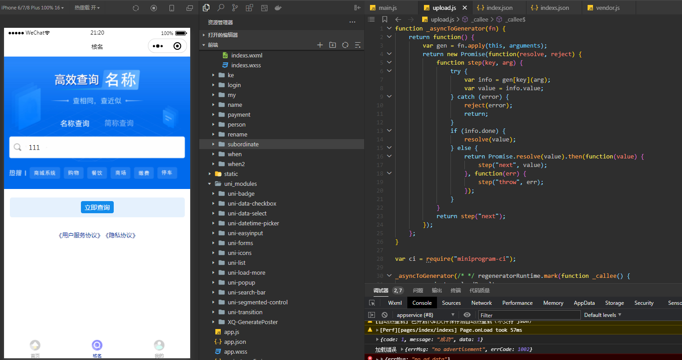Click the new file icon in explorer
682x360 pixels.
pyautogui.click(x=320, y=45)
